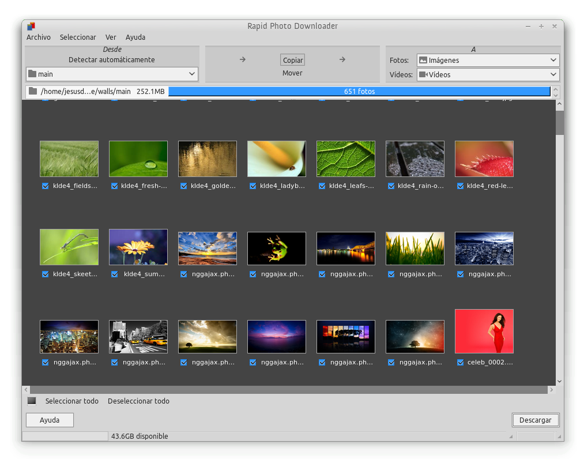584x463 pixels.
Task: Uncheck the klde4_fields photo checkbox
Action: (46, 186)
